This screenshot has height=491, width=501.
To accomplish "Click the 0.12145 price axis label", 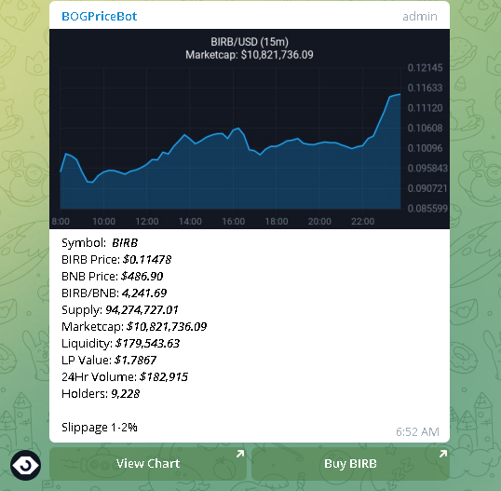I will point(425,68).
